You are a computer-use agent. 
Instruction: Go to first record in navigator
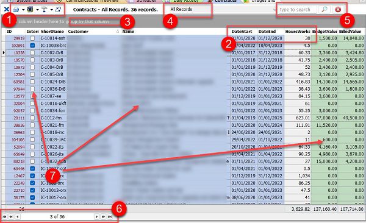4,217
